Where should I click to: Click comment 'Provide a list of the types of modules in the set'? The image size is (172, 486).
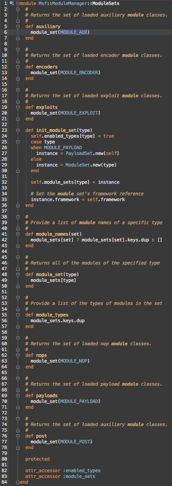(x=94, y=303)
